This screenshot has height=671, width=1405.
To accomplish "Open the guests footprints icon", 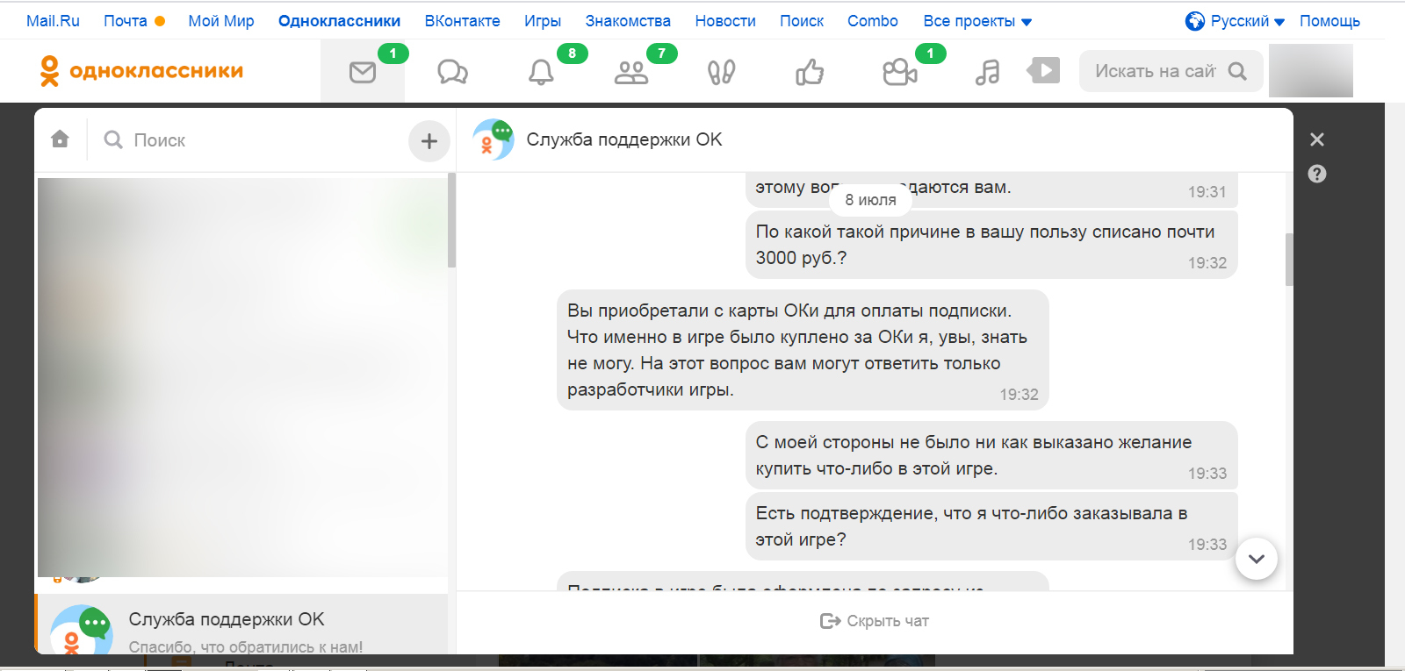I will 721,72.
